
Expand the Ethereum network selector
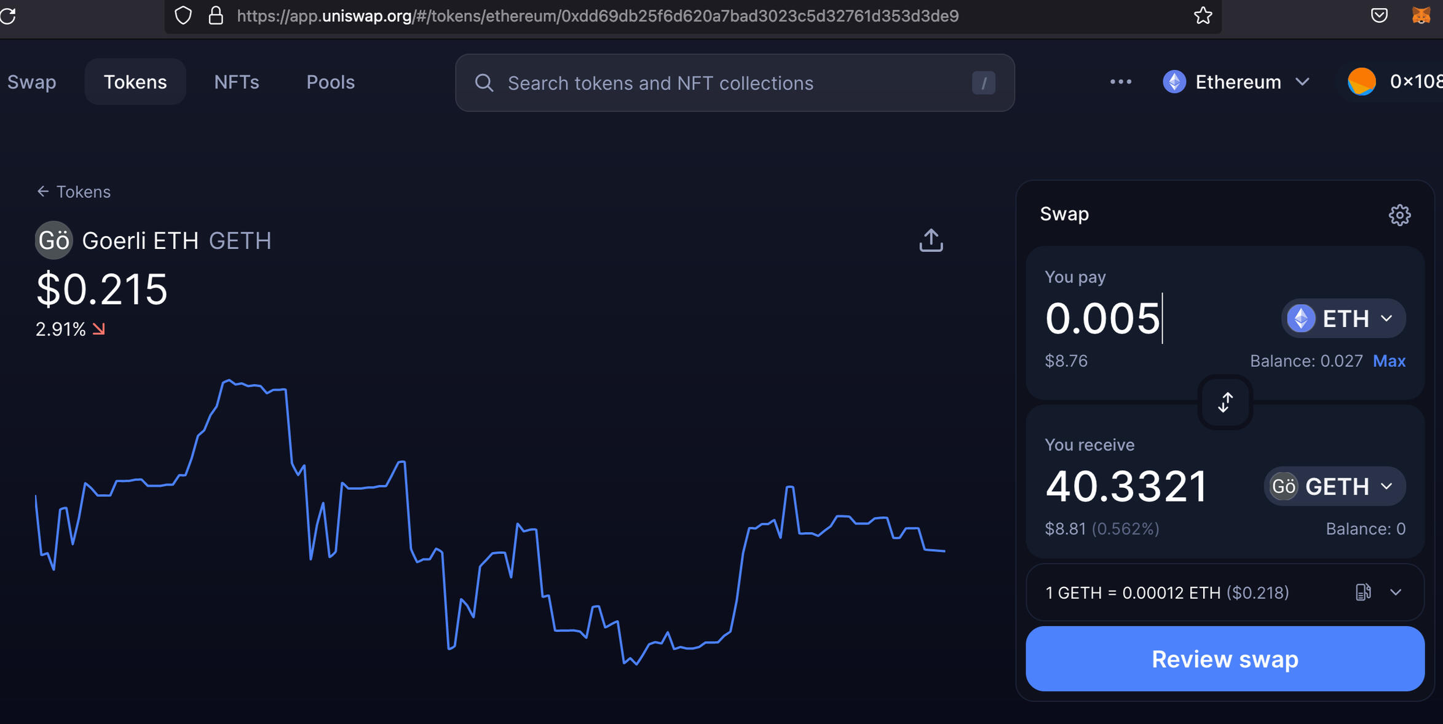1236,82
